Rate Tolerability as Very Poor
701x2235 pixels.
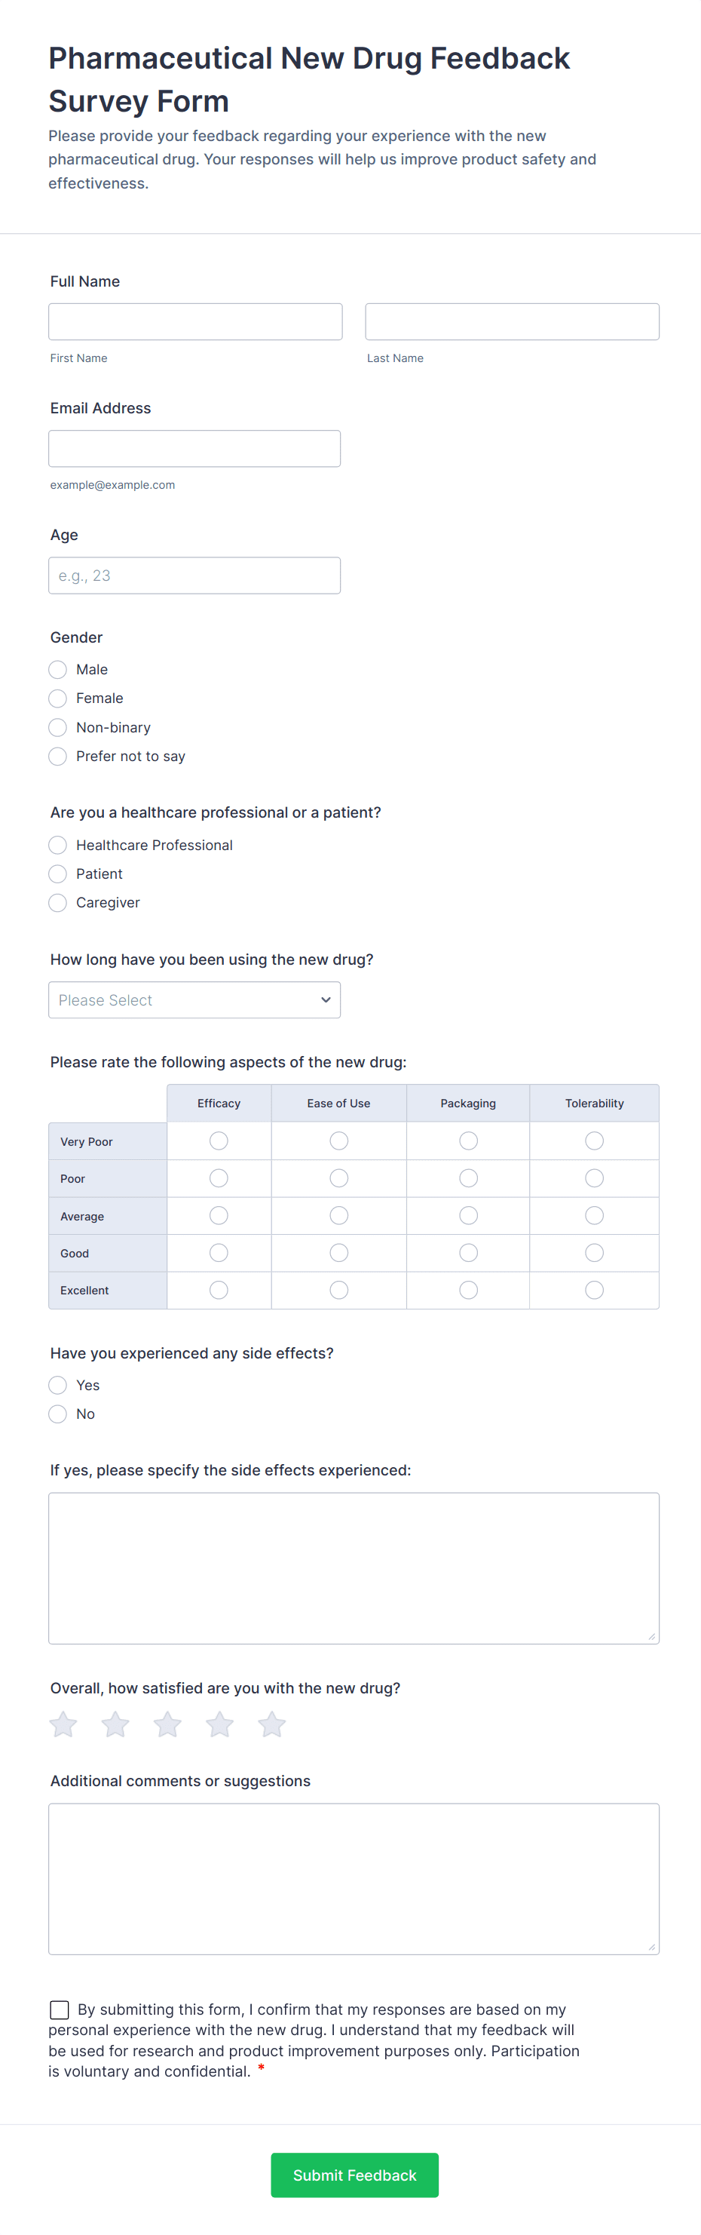pos(593,1141)
